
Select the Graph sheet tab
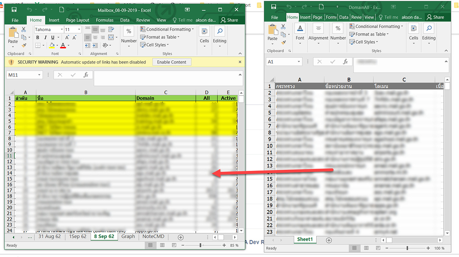(128, 237)
